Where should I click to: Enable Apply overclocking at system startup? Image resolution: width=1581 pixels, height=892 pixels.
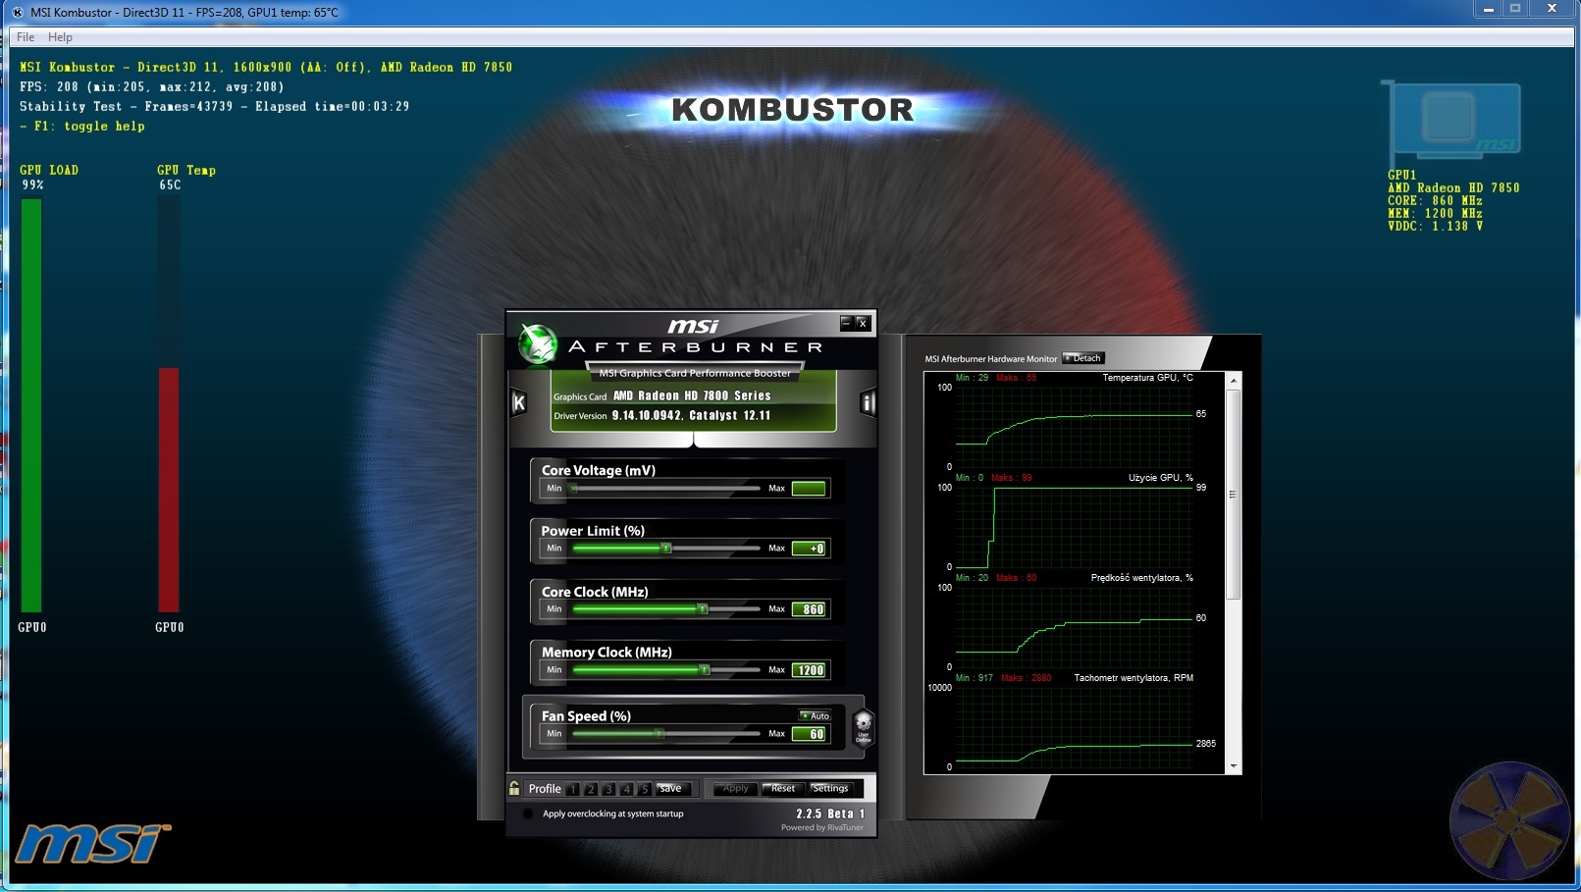(x=528, y=813)
